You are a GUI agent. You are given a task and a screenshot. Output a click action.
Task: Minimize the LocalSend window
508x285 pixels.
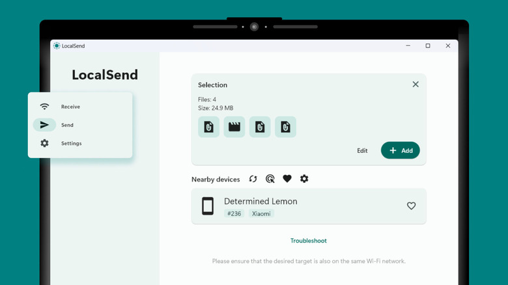click(408, 46)
